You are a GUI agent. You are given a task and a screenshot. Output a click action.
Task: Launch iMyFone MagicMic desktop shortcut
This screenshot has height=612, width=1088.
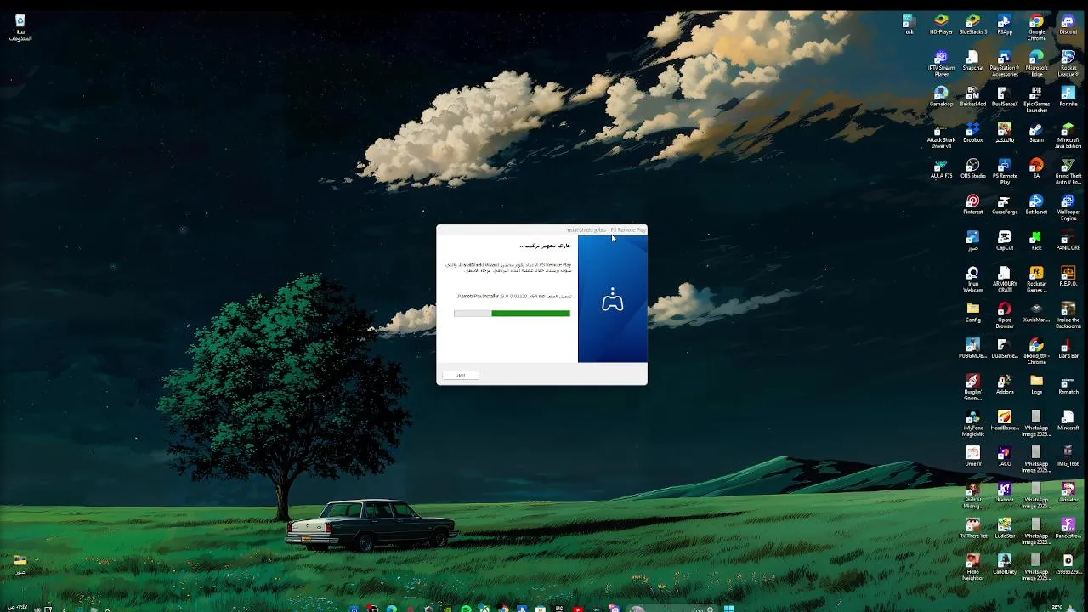pyautogui.click(x=972, y=422)
